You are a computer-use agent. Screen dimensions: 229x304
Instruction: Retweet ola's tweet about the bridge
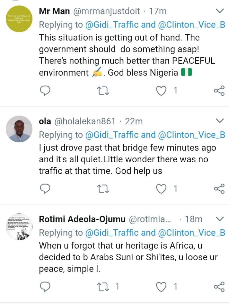tap(103, 189)
